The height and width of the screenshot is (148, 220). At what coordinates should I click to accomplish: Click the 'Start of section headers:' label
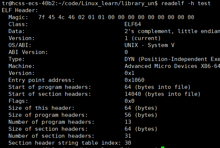coord(50,94)
